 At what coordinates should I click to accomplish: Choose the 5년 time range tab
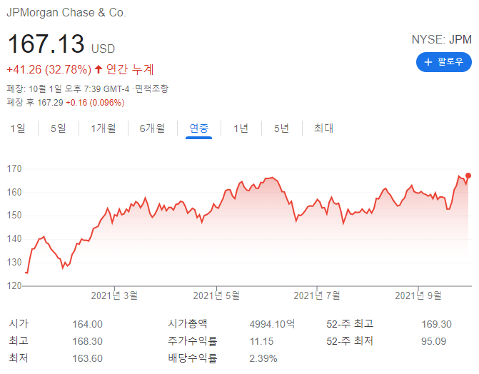pos(281,128)
